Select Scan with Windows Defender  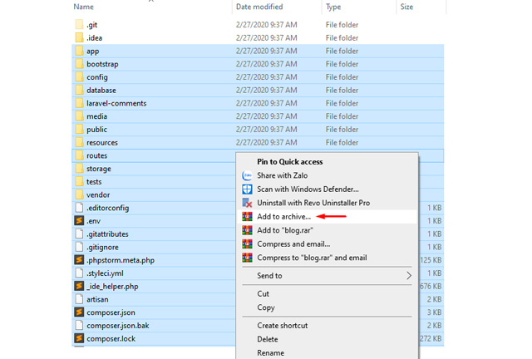(x=308, y=189)
